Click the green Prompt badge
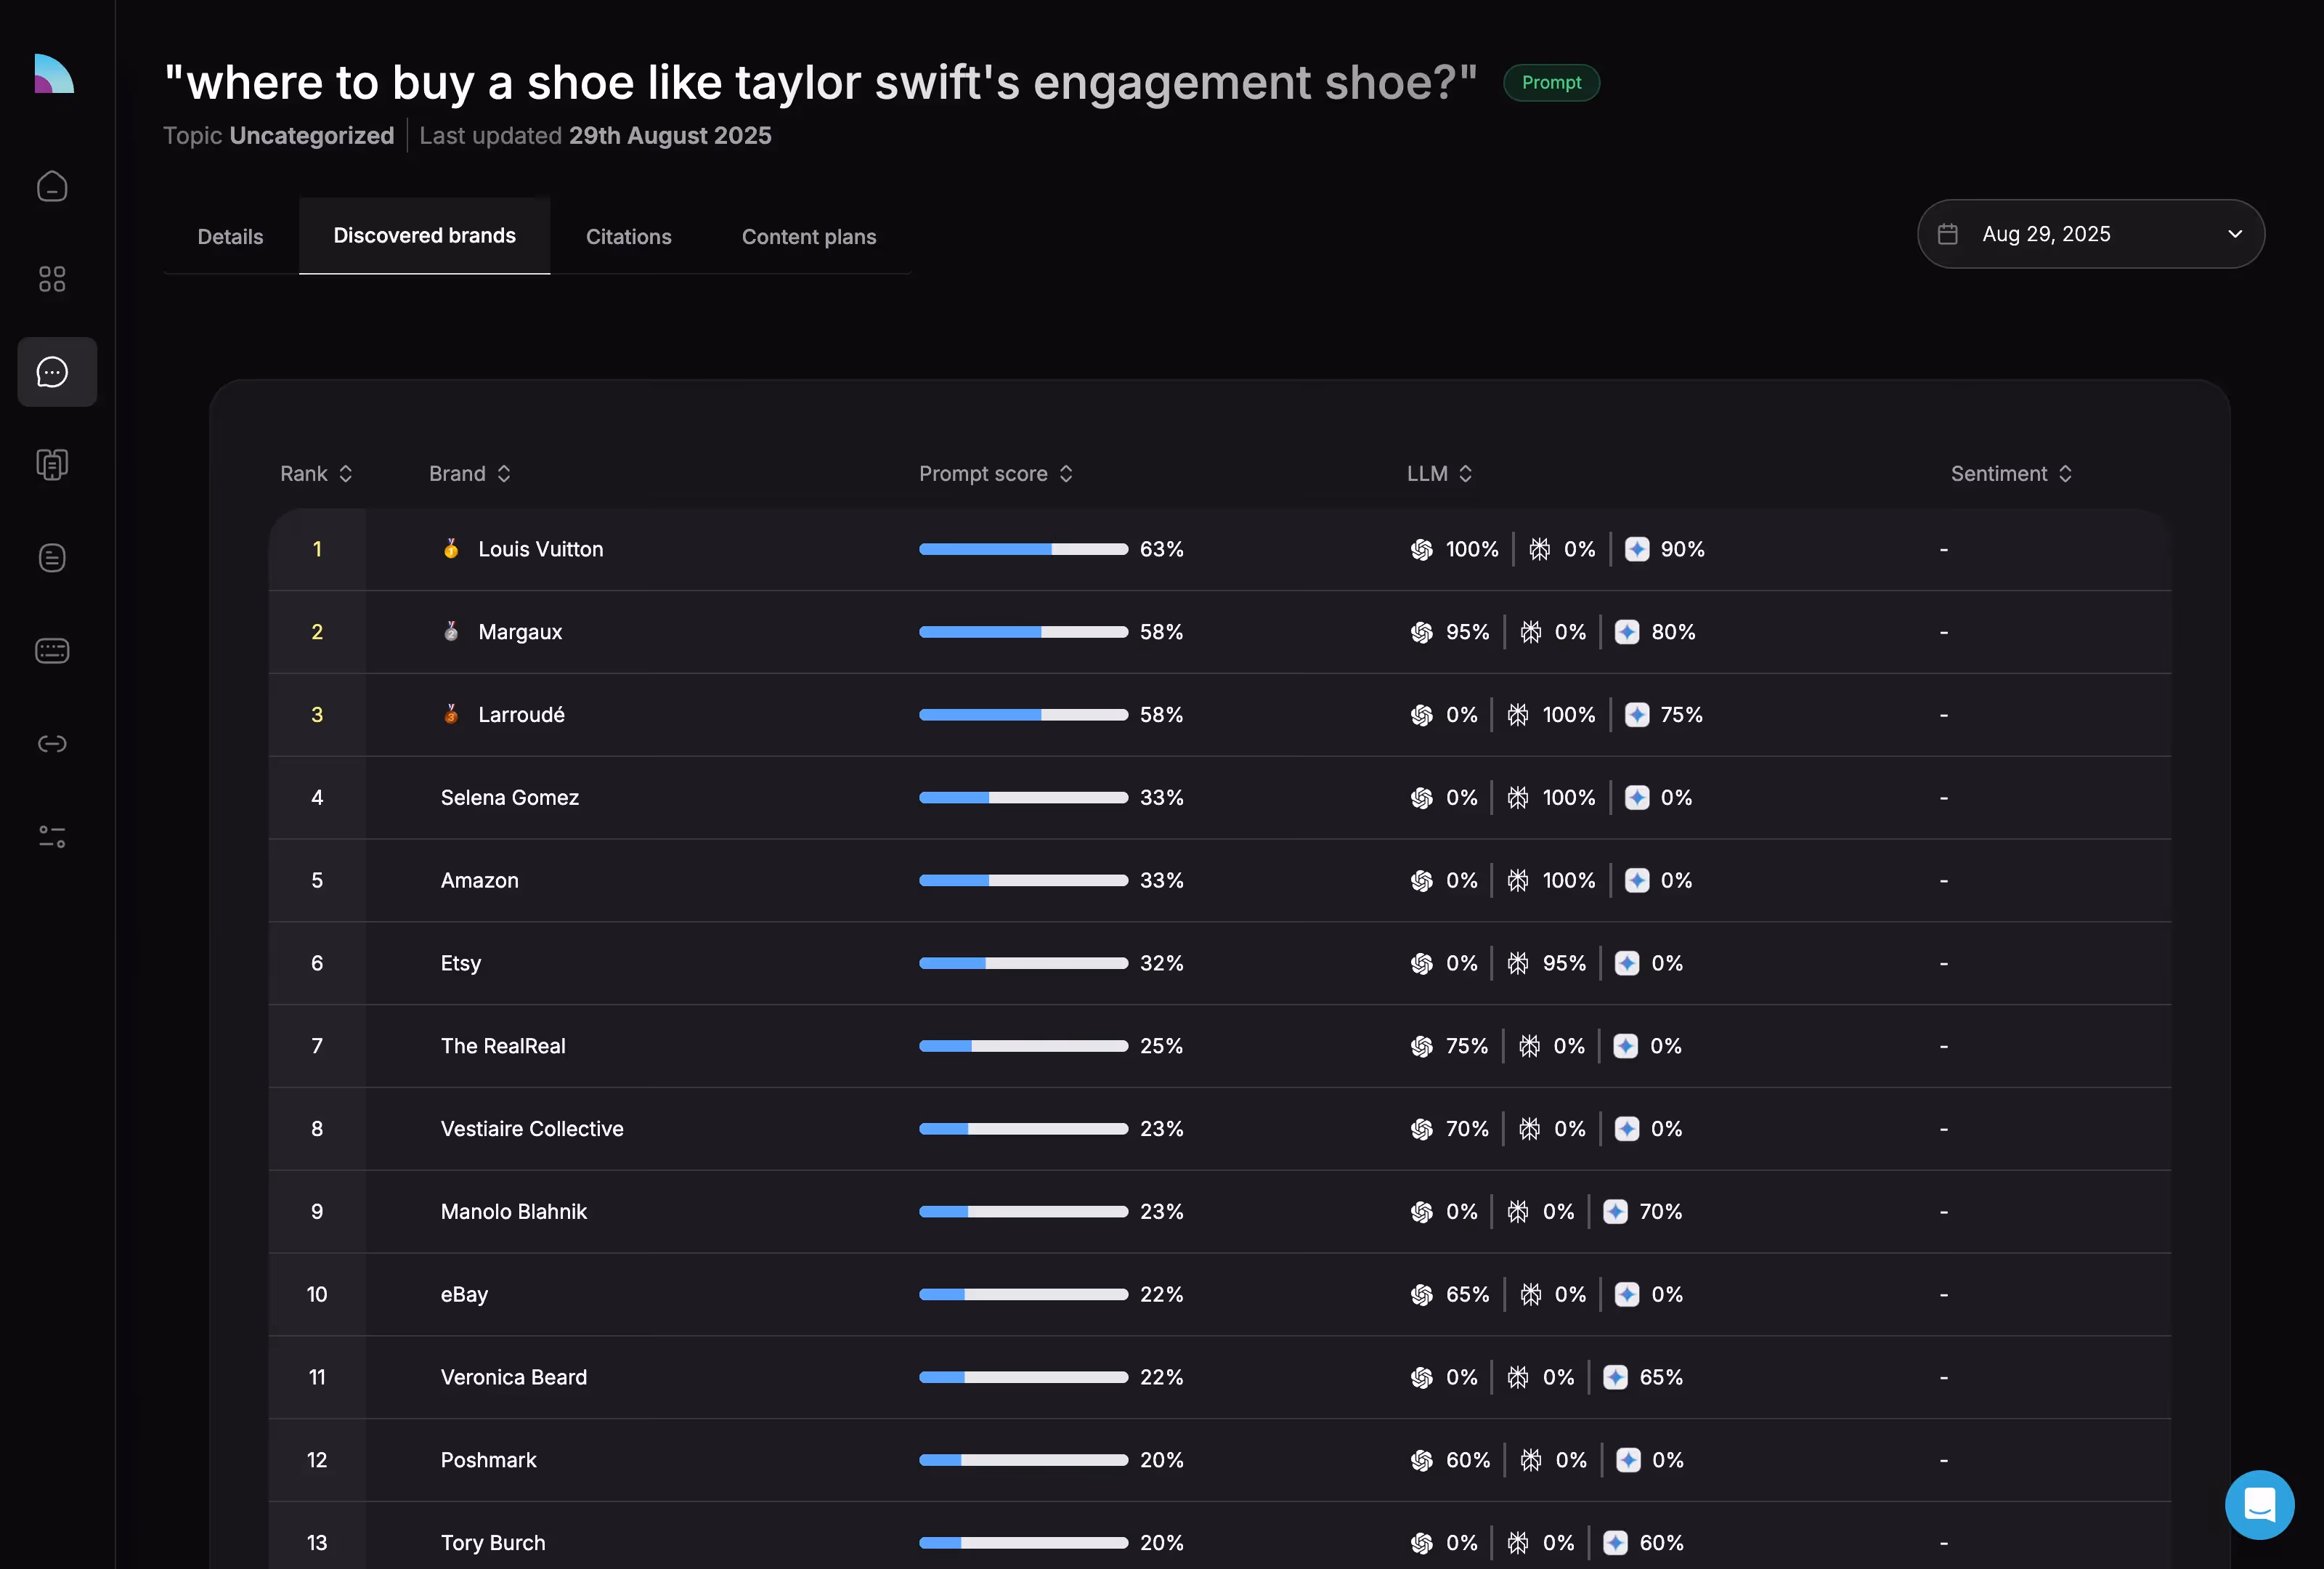 (x=1550, y=83)
